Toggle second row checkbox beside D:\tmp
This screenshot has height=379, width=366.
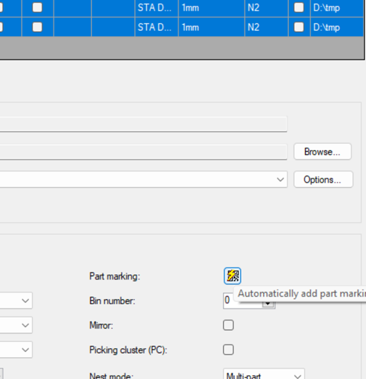[299, 27]
